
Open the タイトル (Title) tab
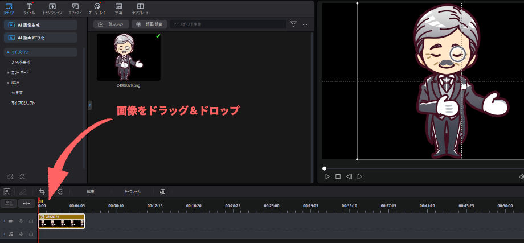click(28, 8)
